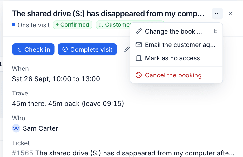
Task: Choose Cancel the booking in red
Action: coord(176,75)
